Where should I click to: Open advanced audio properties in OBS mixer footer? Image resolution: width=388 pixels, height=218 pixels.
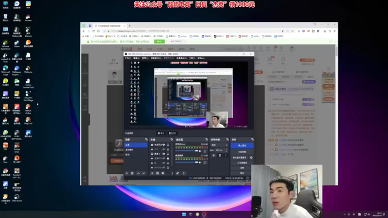pyautogui.click(x=178, y=173)
